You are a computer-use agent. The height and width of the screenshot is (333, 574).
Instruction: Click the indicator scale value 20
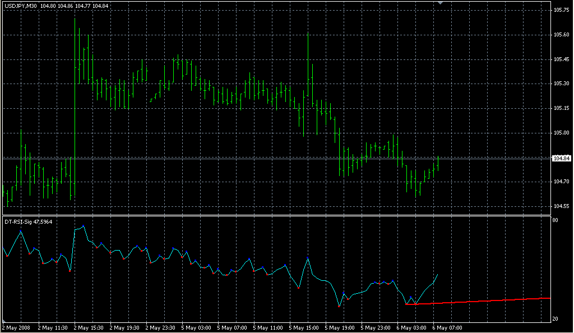coord(555,319)
